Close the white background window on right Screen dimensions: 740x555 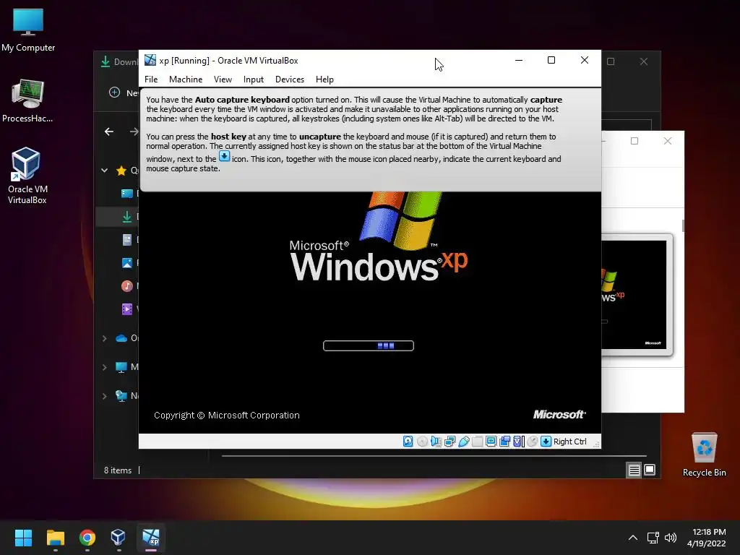tap(667, 141)
